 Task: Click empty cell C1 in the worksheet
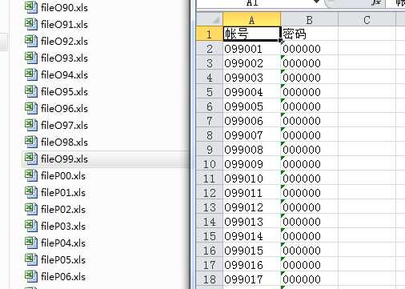coord(367,34)
